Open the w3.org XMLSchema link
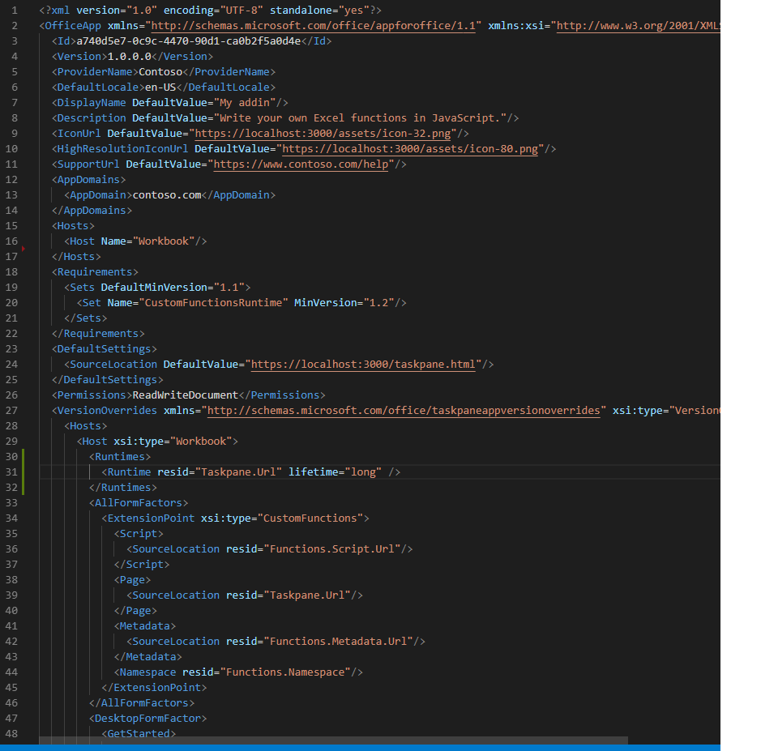 (648, 25)
